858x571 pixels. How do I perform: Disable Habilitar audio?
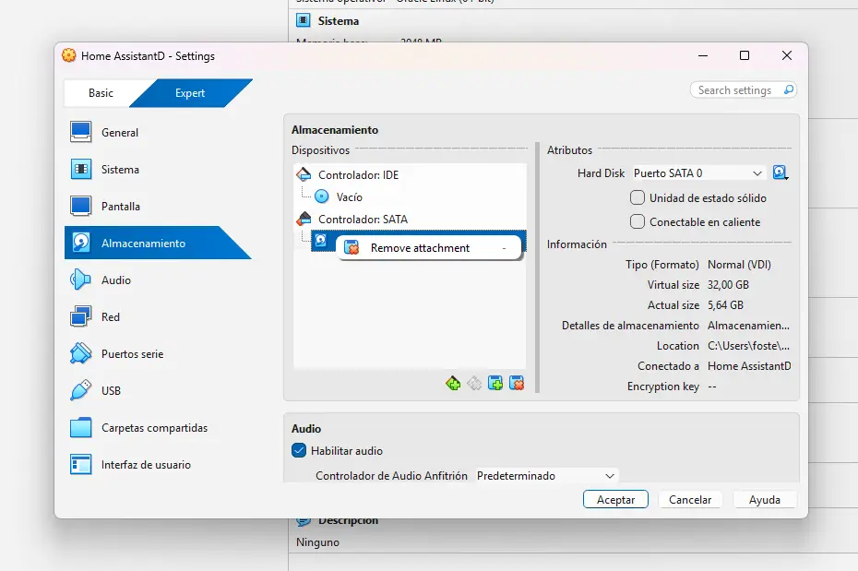point(298,451)
